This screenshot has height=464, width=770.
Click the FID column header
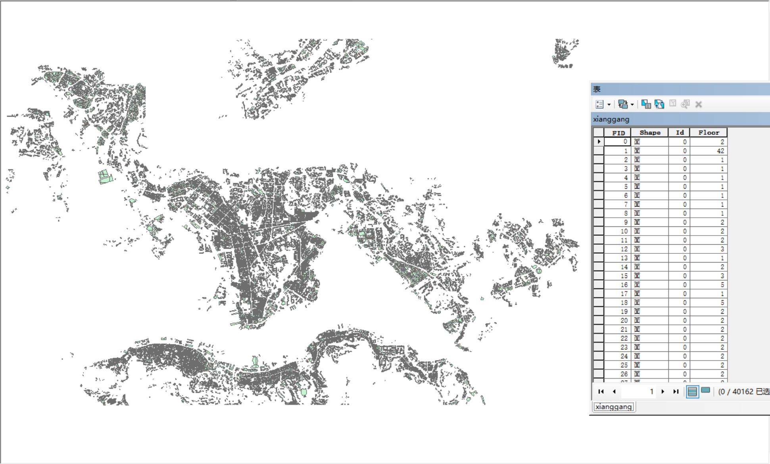click(618, 132)
